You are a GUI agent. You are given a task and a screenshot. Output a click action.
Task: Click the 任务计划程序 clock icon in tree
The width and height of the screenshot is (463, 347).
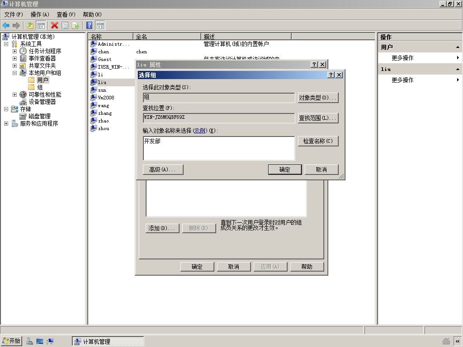click(23, 51)
